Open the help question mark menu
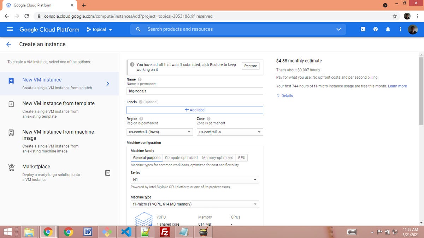 [375, 29]
